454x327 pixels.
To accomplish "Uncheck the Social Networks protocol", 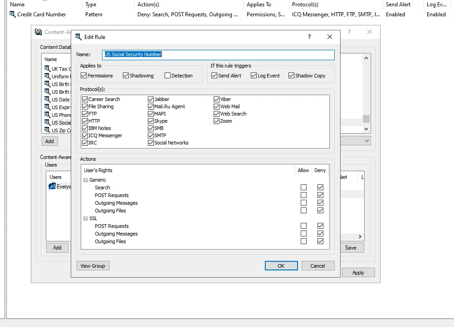I will coord(151,143).
